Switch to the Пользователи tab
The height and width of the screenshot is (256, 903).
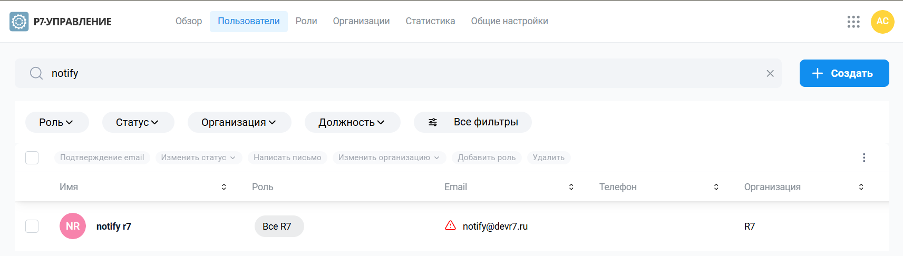coord(249,21)
